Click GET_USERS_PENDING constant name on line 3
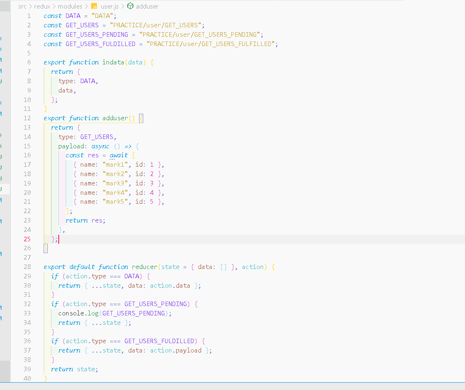Viewport: 465px width, 390px height. pos(97,35)
